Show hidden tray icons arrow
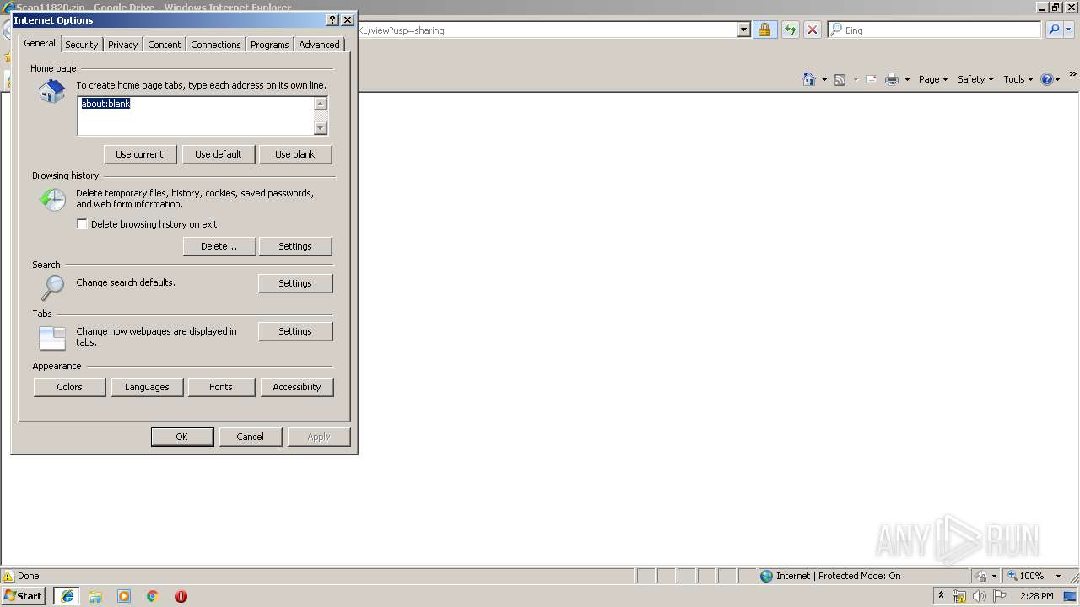The width and height of the screenshot is (1080, 607). point(941,595)
